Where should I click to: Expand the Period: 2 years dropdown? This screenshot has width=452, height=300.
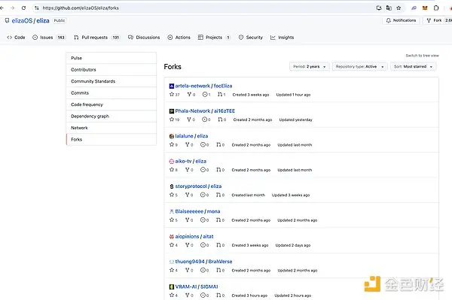pos(310,66)
